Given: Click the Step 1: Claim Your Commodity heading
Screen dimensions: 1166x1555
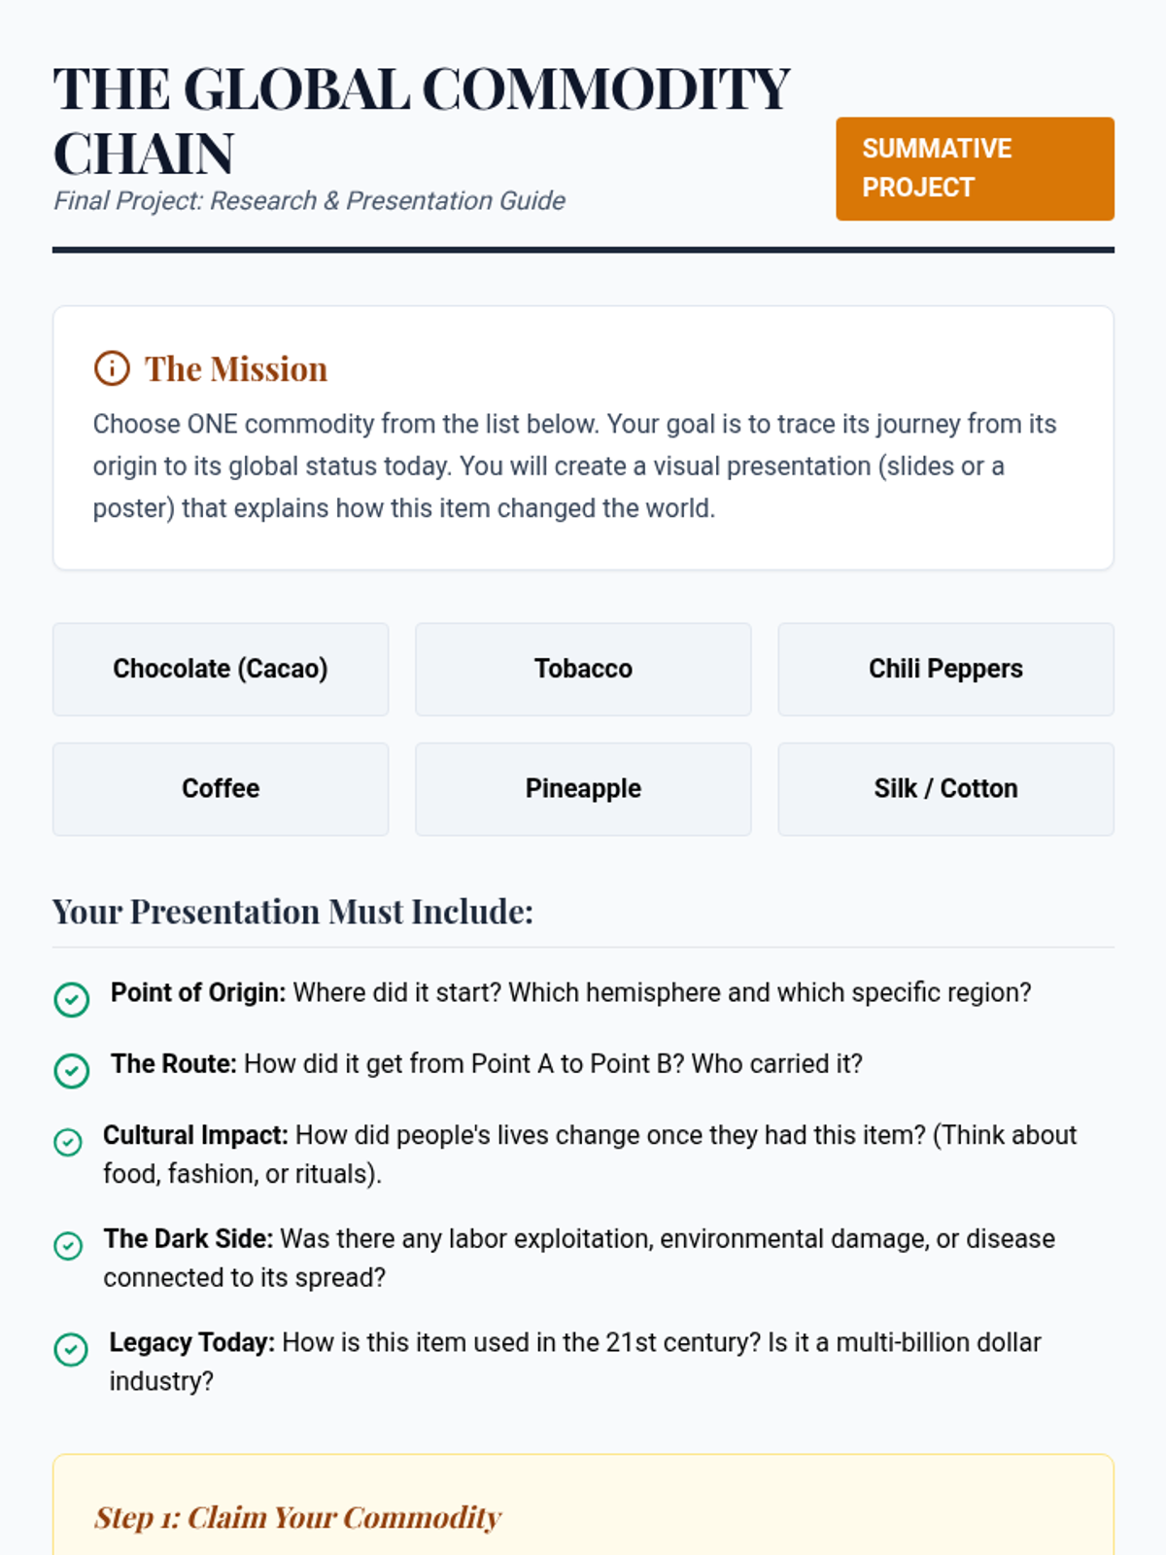Looking at the screenshot, I should click(x=297, y=1517).
